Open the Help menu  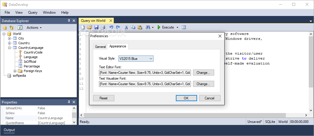(65, 12)
